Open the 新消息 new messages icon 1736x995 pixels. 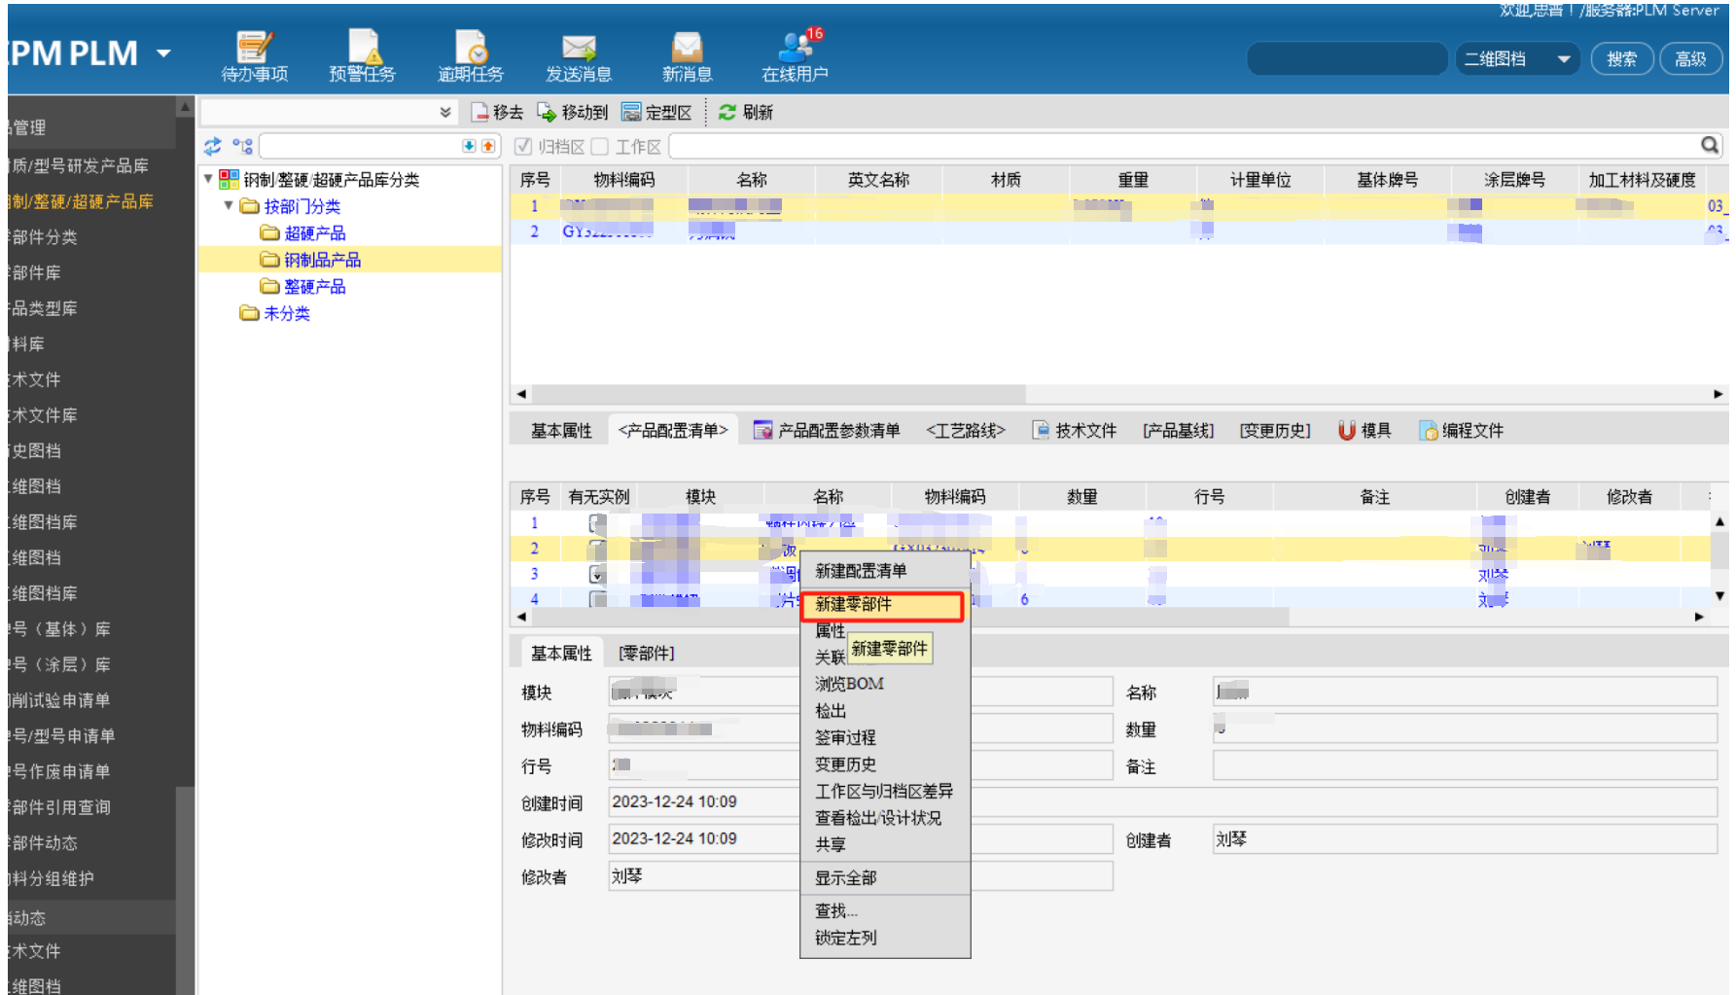687,55
